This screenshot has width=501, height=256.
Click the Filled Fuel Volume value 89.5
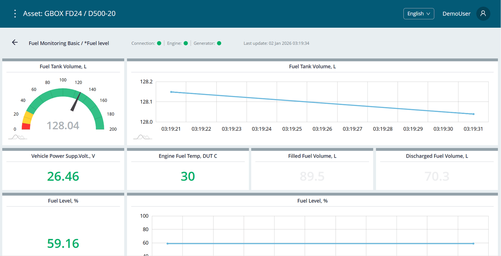[312, 176]
